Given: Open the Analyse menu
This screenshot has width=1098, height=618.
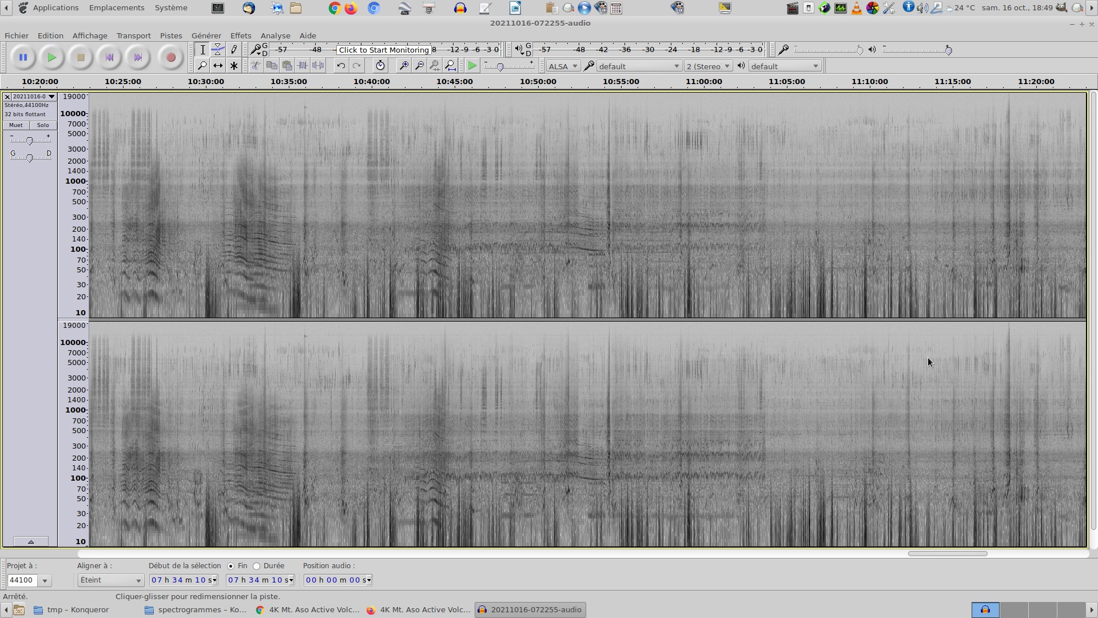Looking at the screenshot, I should (x=275, y=35).
